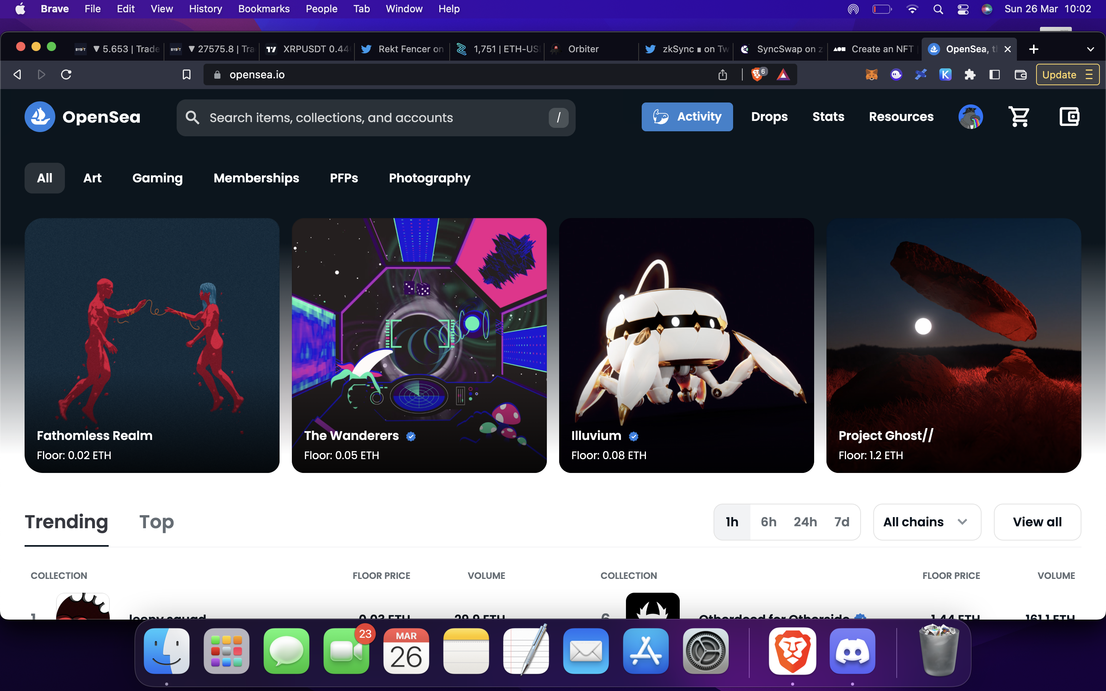Open a new browser tab
This screenshot has width=1106, height=691.
click(1034, 49)
